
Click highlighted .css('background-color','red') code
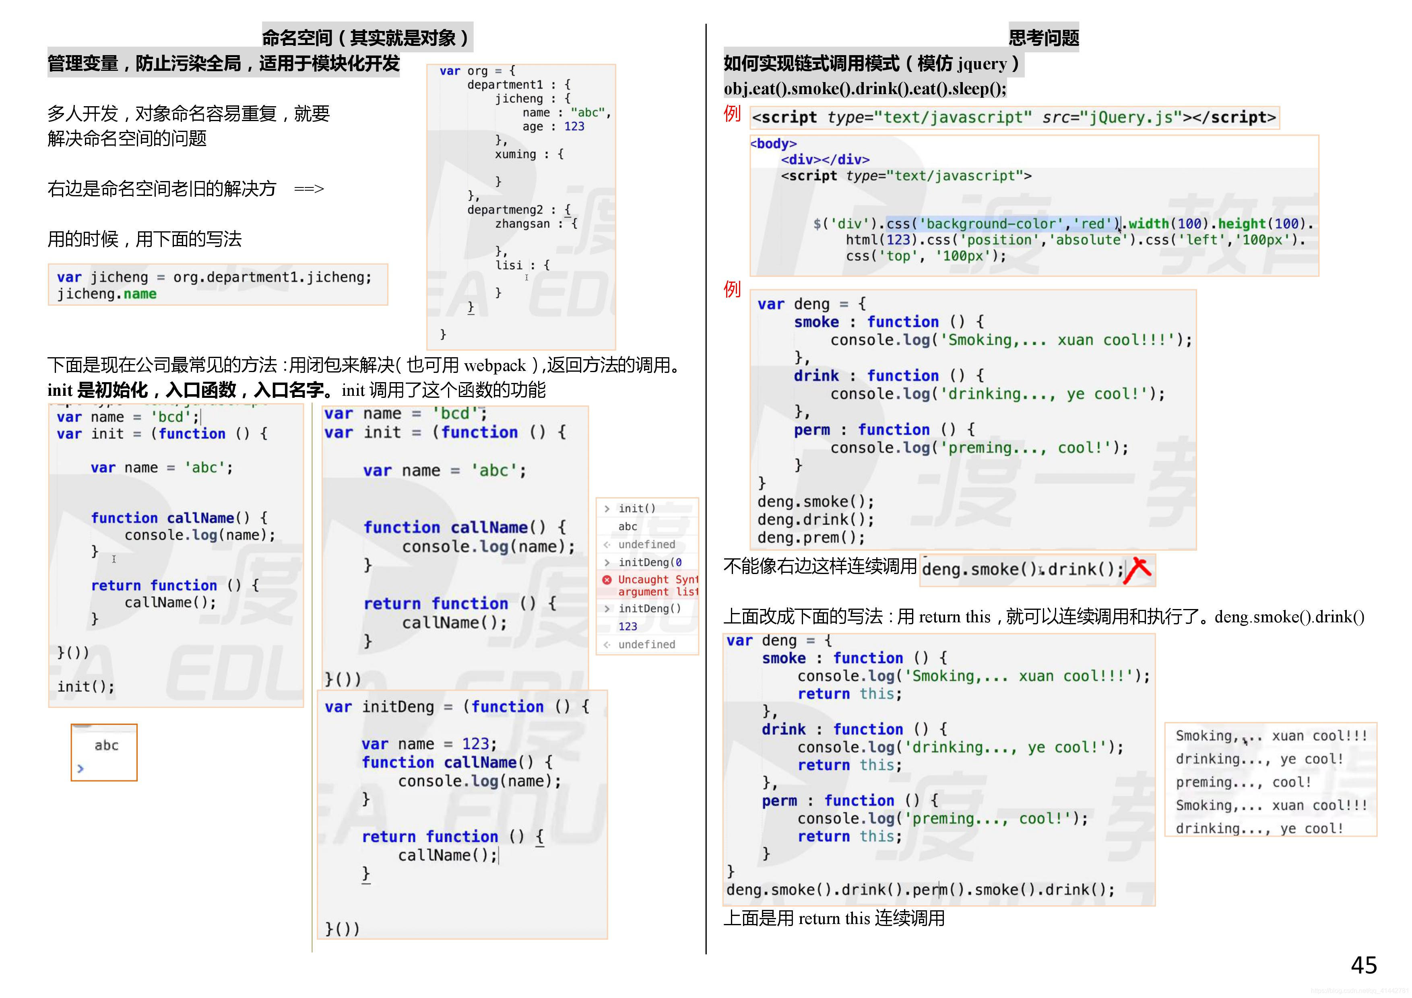pos(1002,224)
